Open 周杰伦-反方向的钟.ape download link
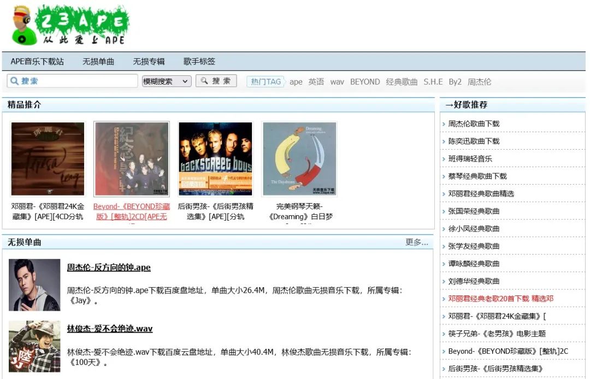The width and height of the screenshot is (590, 379). [x=108, y=267]
